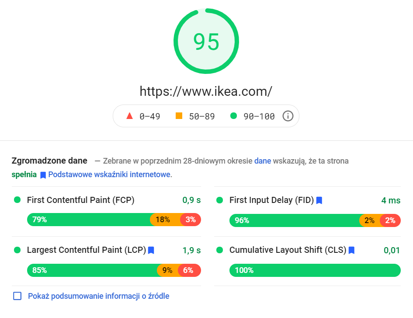This screenshot has height=318, width=413.
Task: Click the green circle 90–100 legend icon
Action: [233, 116]
